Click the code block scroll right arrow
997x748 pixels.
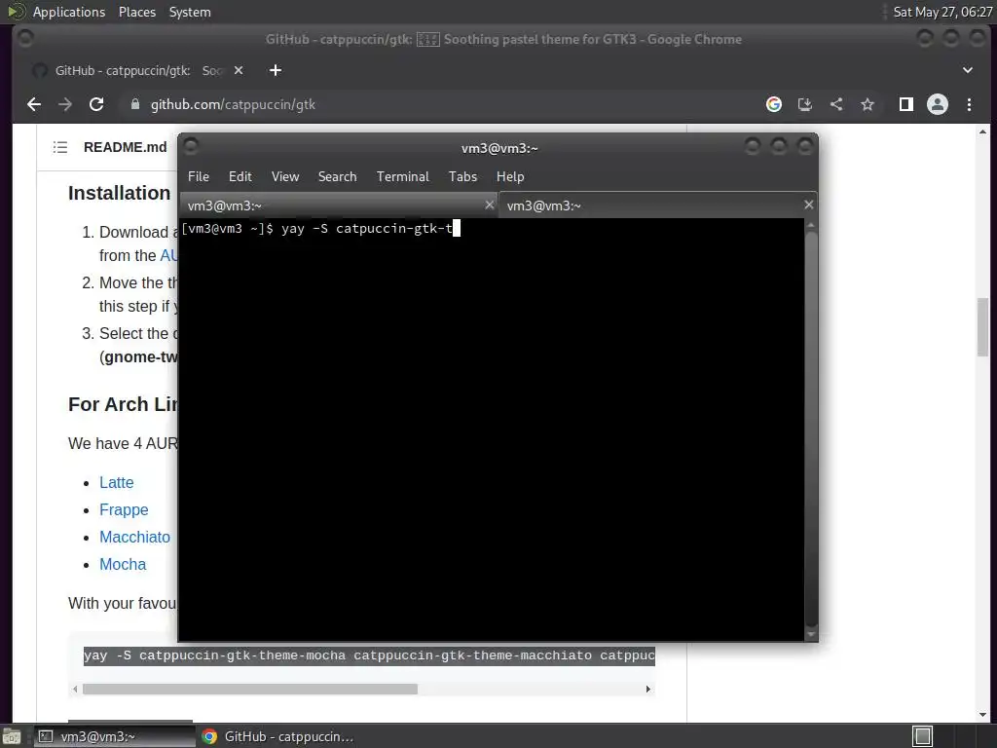[647, 689]
